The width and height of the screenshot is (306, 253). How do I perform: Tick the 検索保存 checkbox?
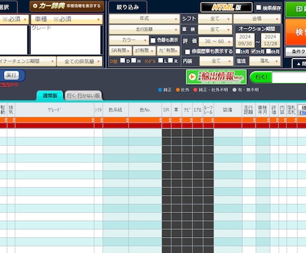pyautogui.click(x=259, y=7)
